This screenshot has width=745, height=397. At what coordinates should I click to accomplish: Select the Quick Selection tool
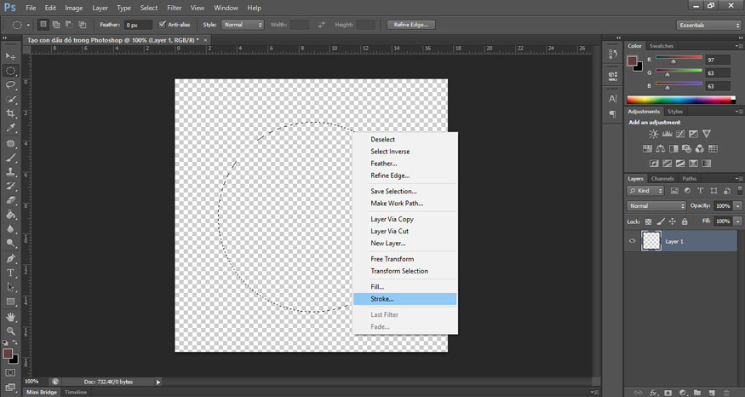pyautogui.click(x=10, y=99)
